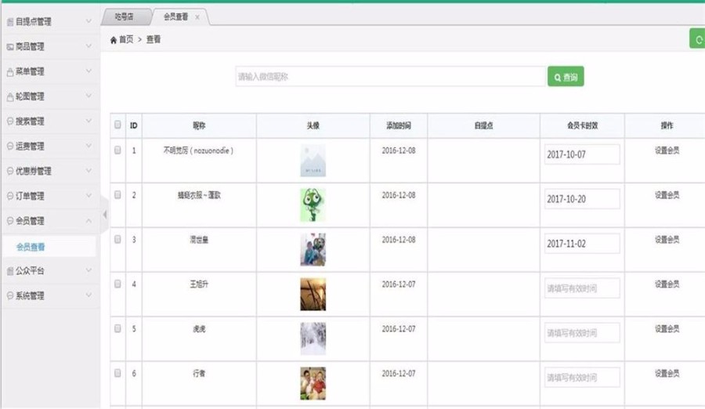
Task: Open the green frog avatar thumbnail
Action: 313,204
